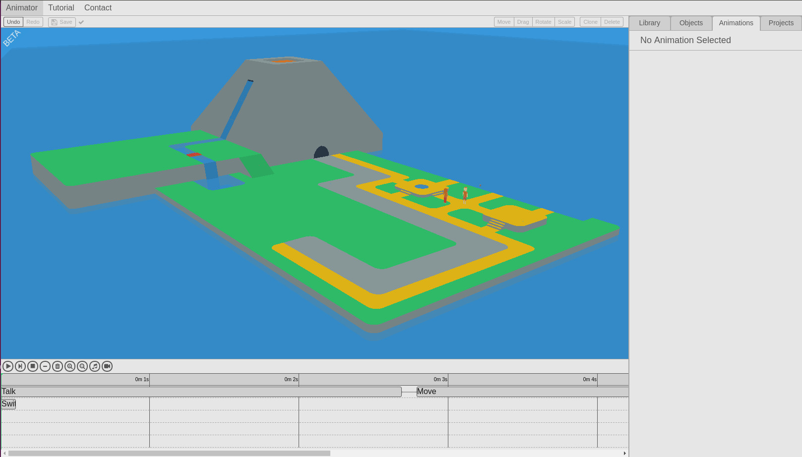
Task: Click the music note audio icon
Action: tap(95, 366)
